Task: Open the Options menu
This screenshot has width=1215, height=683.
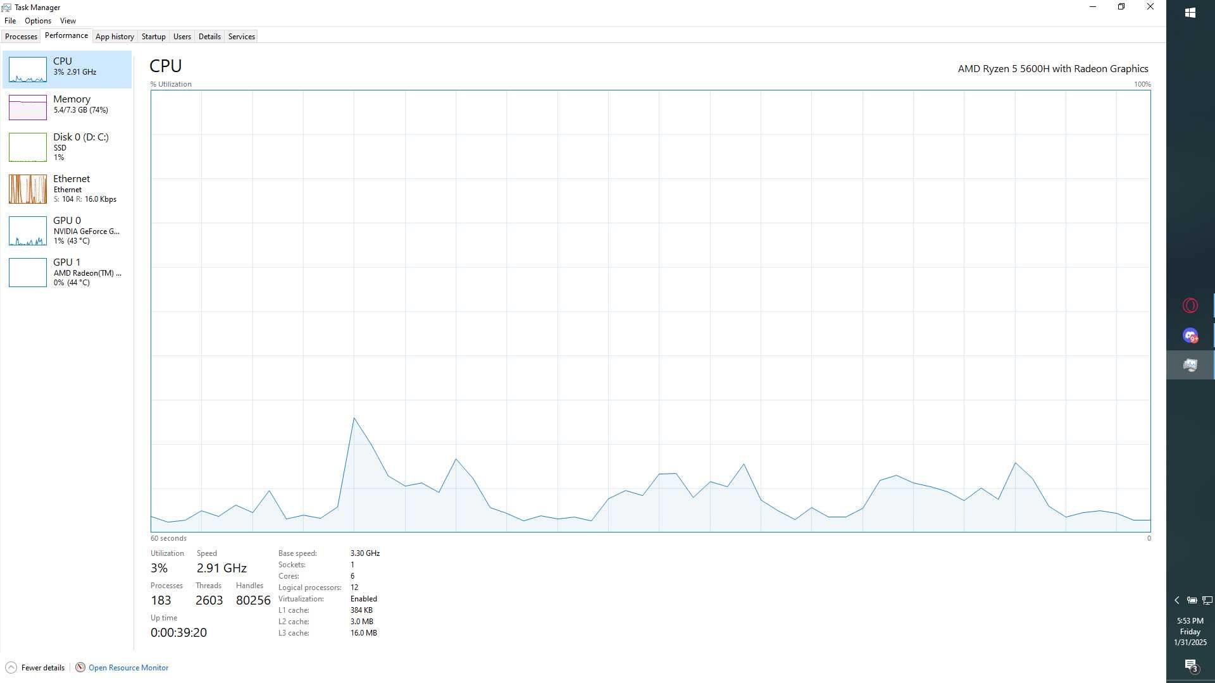Action: (x=38, y=21)
